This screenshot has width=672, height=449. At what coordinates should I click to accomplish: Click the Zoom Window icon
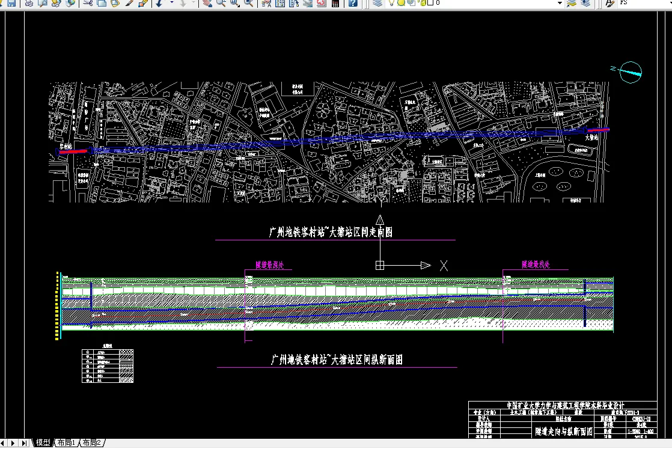click(235, 3)
